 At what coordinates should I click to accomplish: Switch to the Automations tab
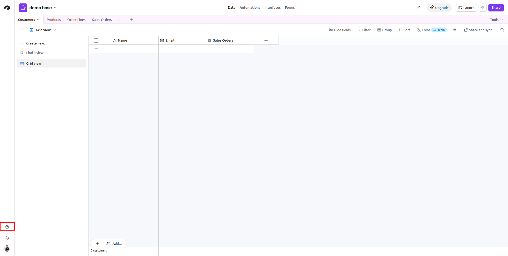[x=250, y=8]
